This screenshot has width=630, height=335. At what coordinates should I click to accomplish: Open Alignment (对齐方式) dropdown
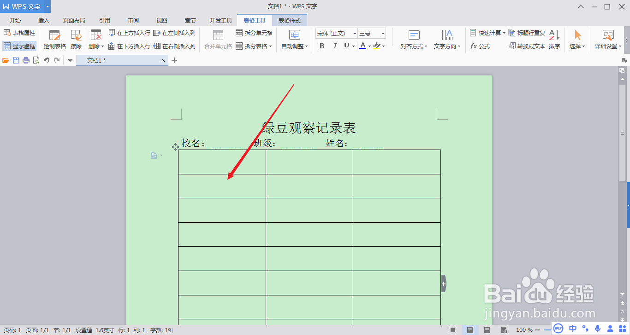tap(414, 40)
